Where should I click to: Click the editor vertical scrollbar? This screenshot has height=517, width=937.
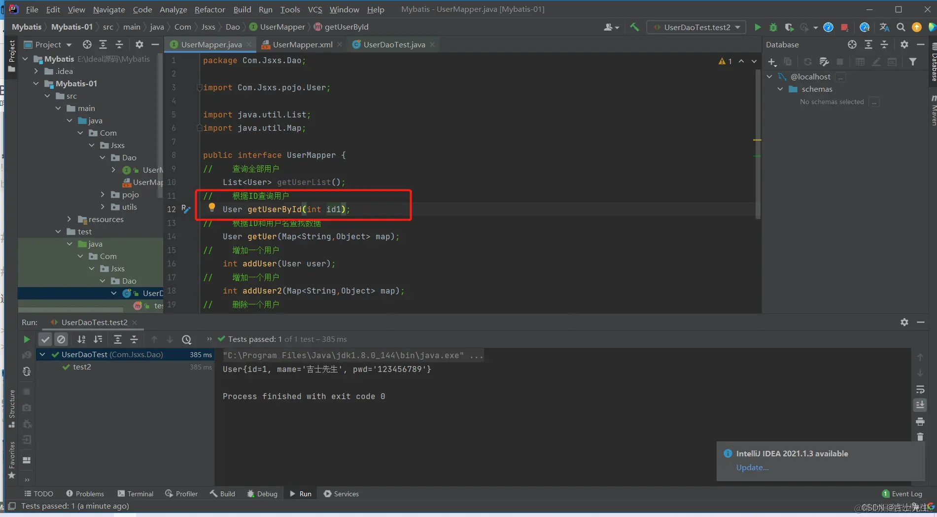[758, 143]
